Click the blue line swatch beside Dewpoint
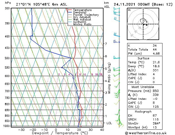 [x=70, y=12]
